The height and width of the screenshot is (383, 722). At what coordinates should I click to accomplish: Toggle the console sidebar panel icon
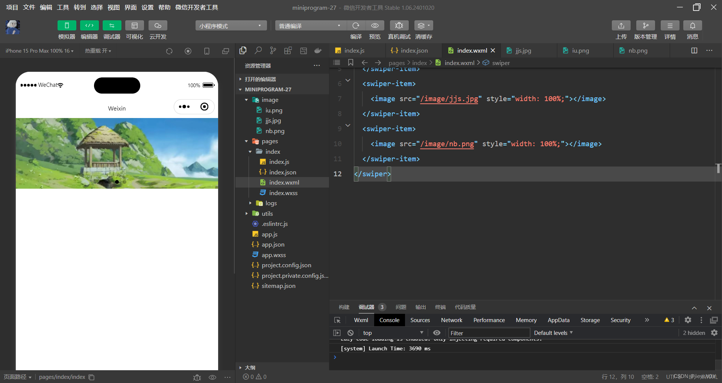(x=337, y=333)
